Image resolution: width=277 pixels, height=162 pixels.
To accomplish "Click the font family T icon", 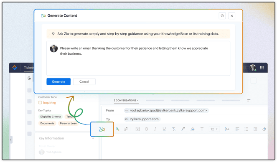I will pos(202,129).
